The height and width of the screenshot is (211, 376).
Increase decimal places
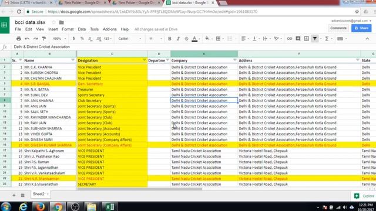click(99, 39)
